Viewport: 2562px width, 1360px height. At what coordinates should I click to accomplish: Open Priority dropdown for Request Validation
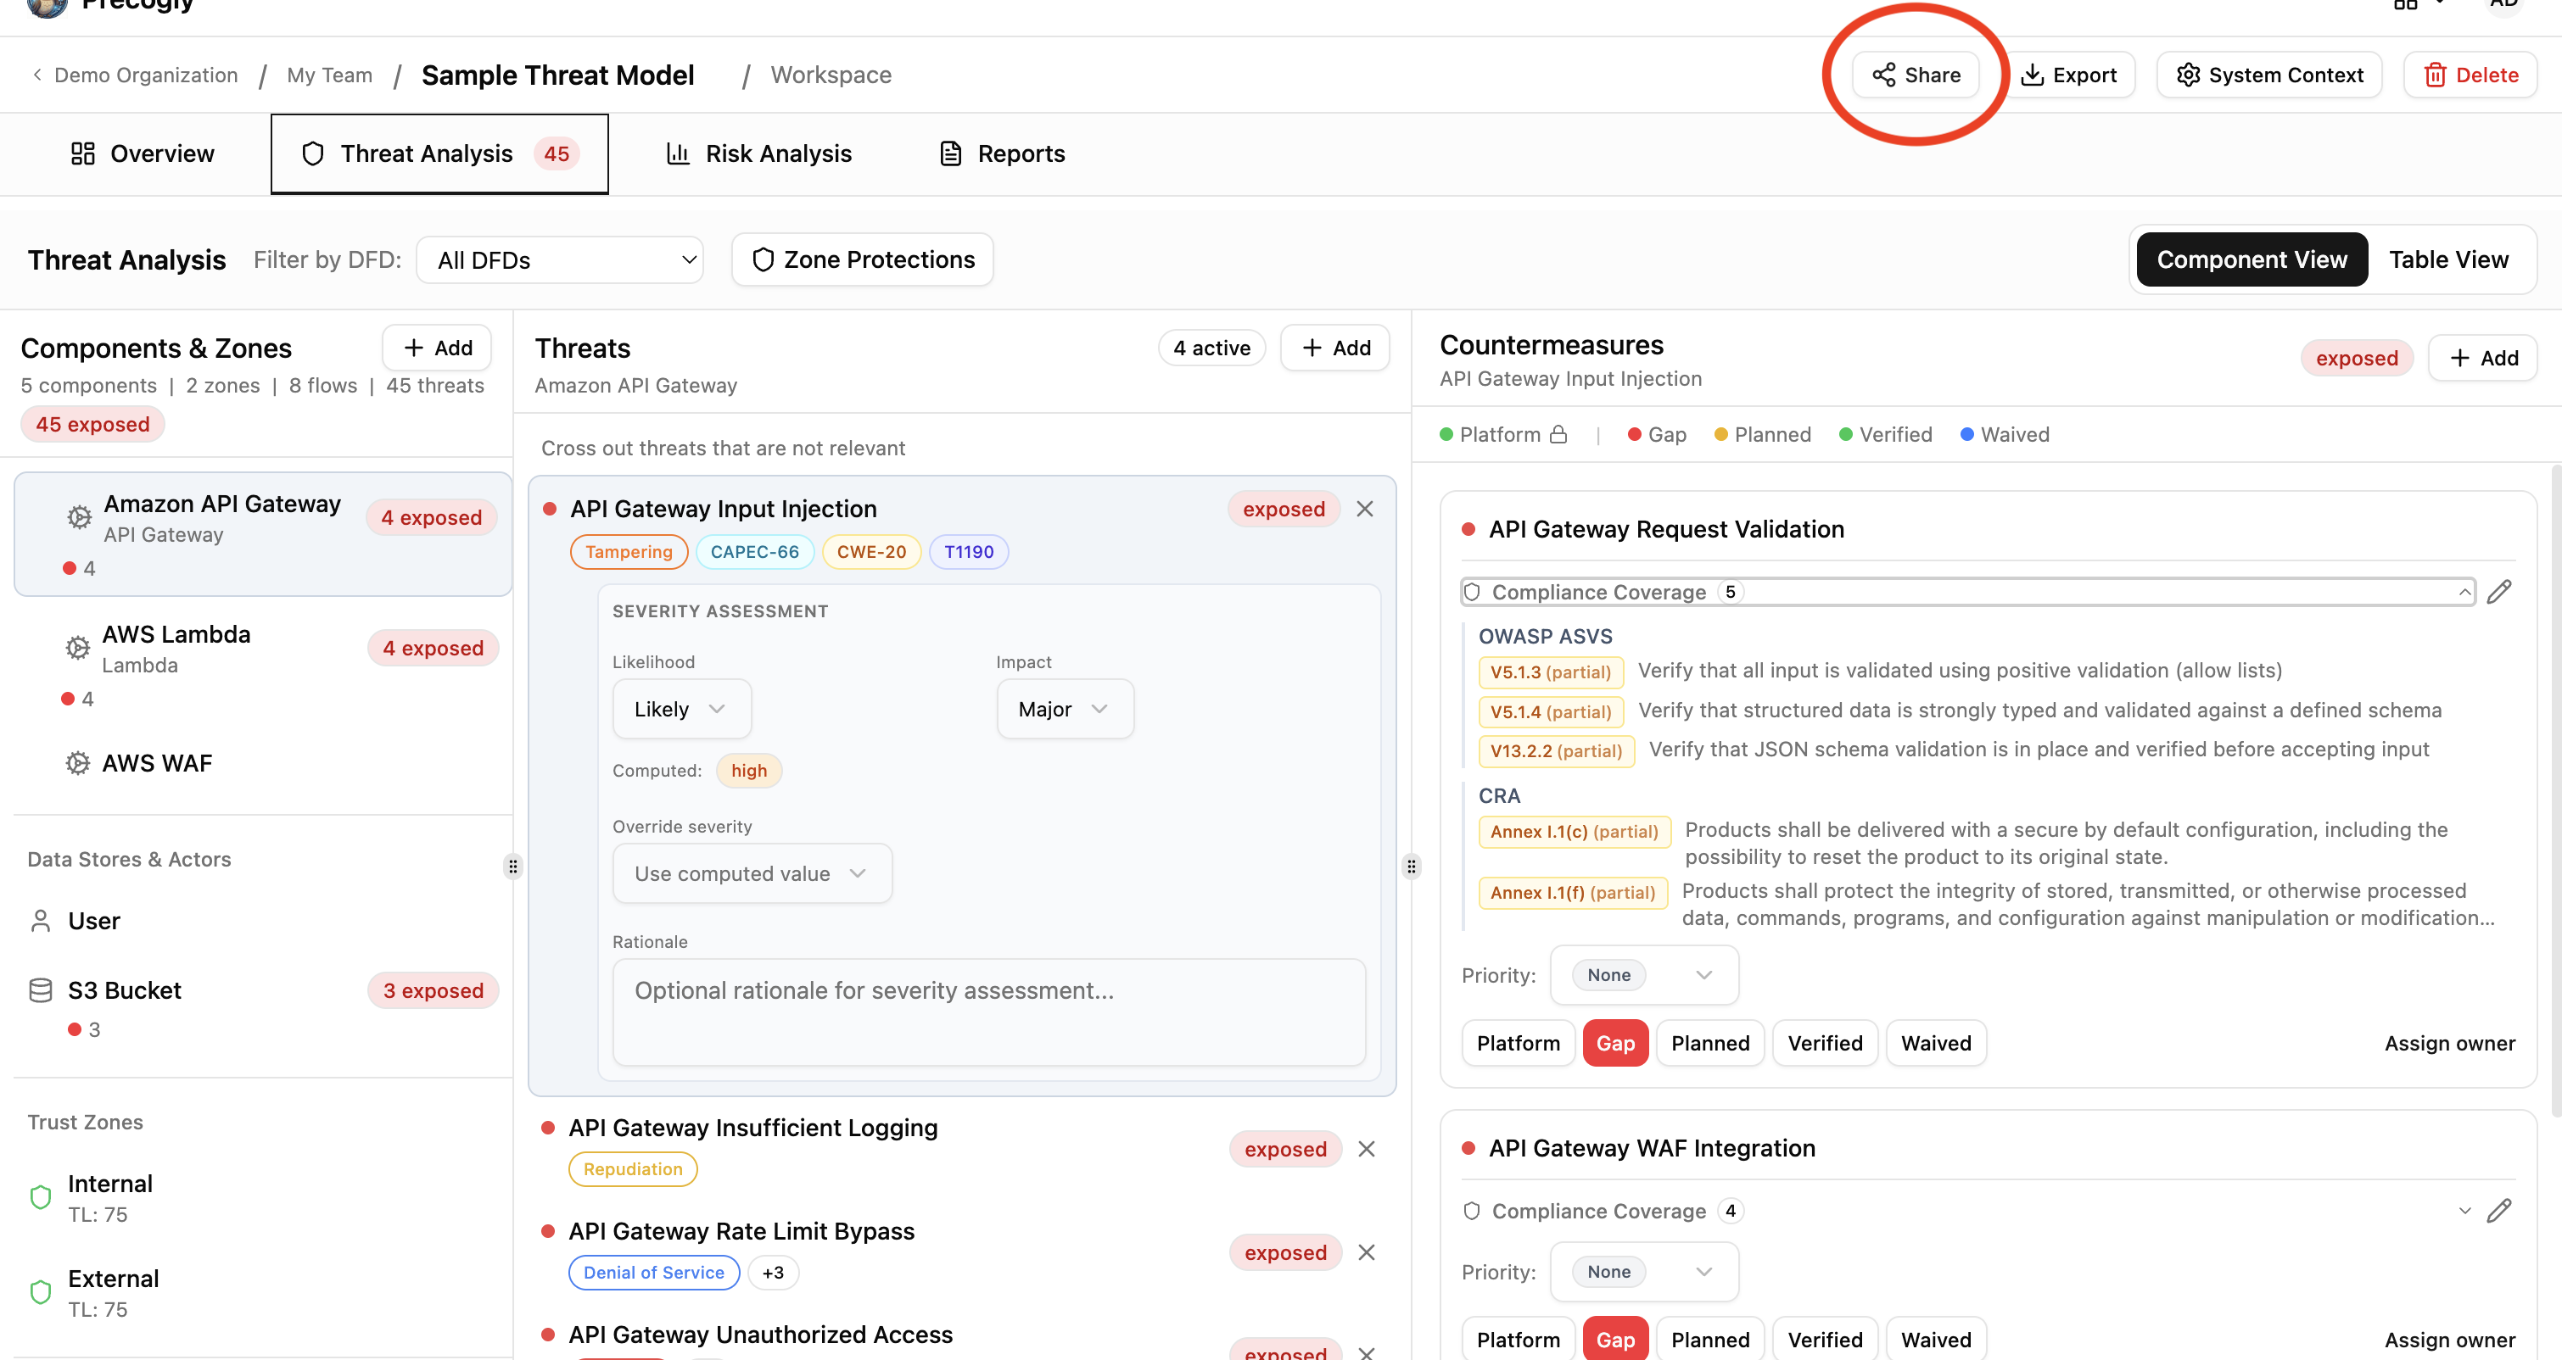pyautogui.click(x=1644, y=975)
